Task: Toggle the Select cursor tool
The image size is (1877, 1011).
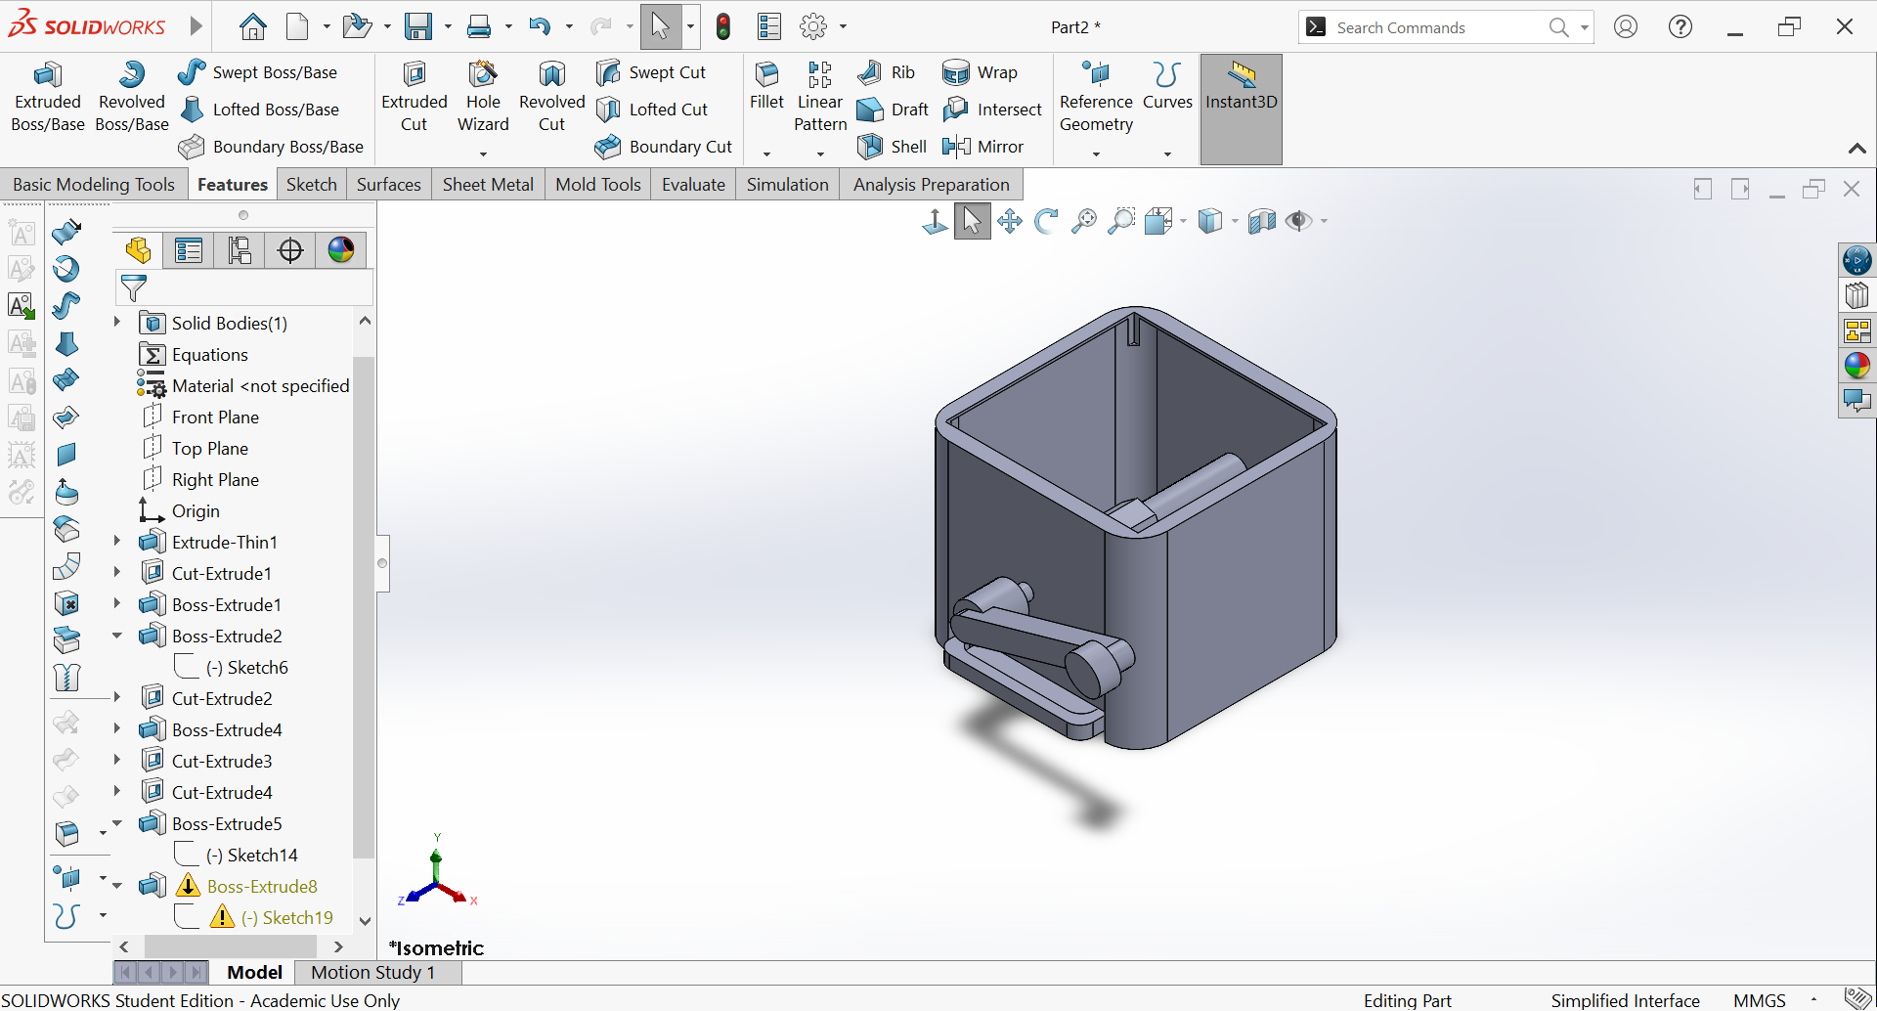Action: point(661,26)
